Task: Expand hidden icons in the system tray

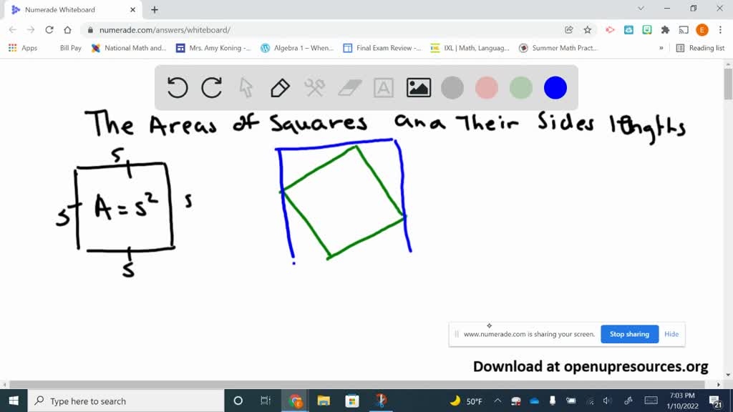Action: 500,401
